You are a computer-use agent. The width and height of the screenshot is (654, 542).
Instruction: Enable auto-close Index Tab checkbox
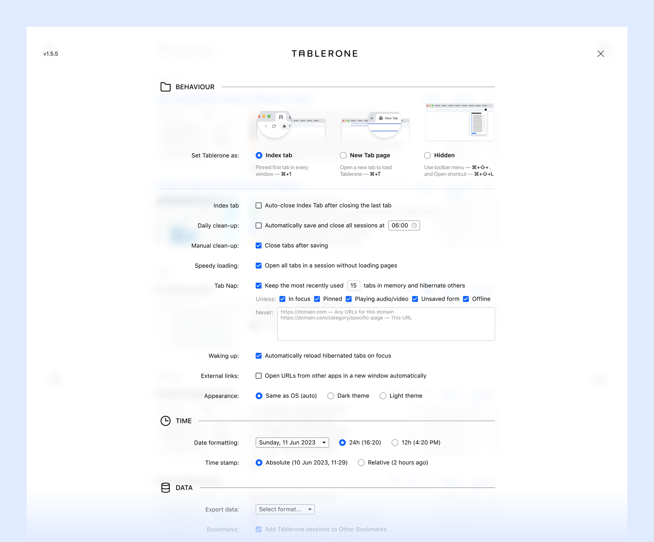(259, 206)
